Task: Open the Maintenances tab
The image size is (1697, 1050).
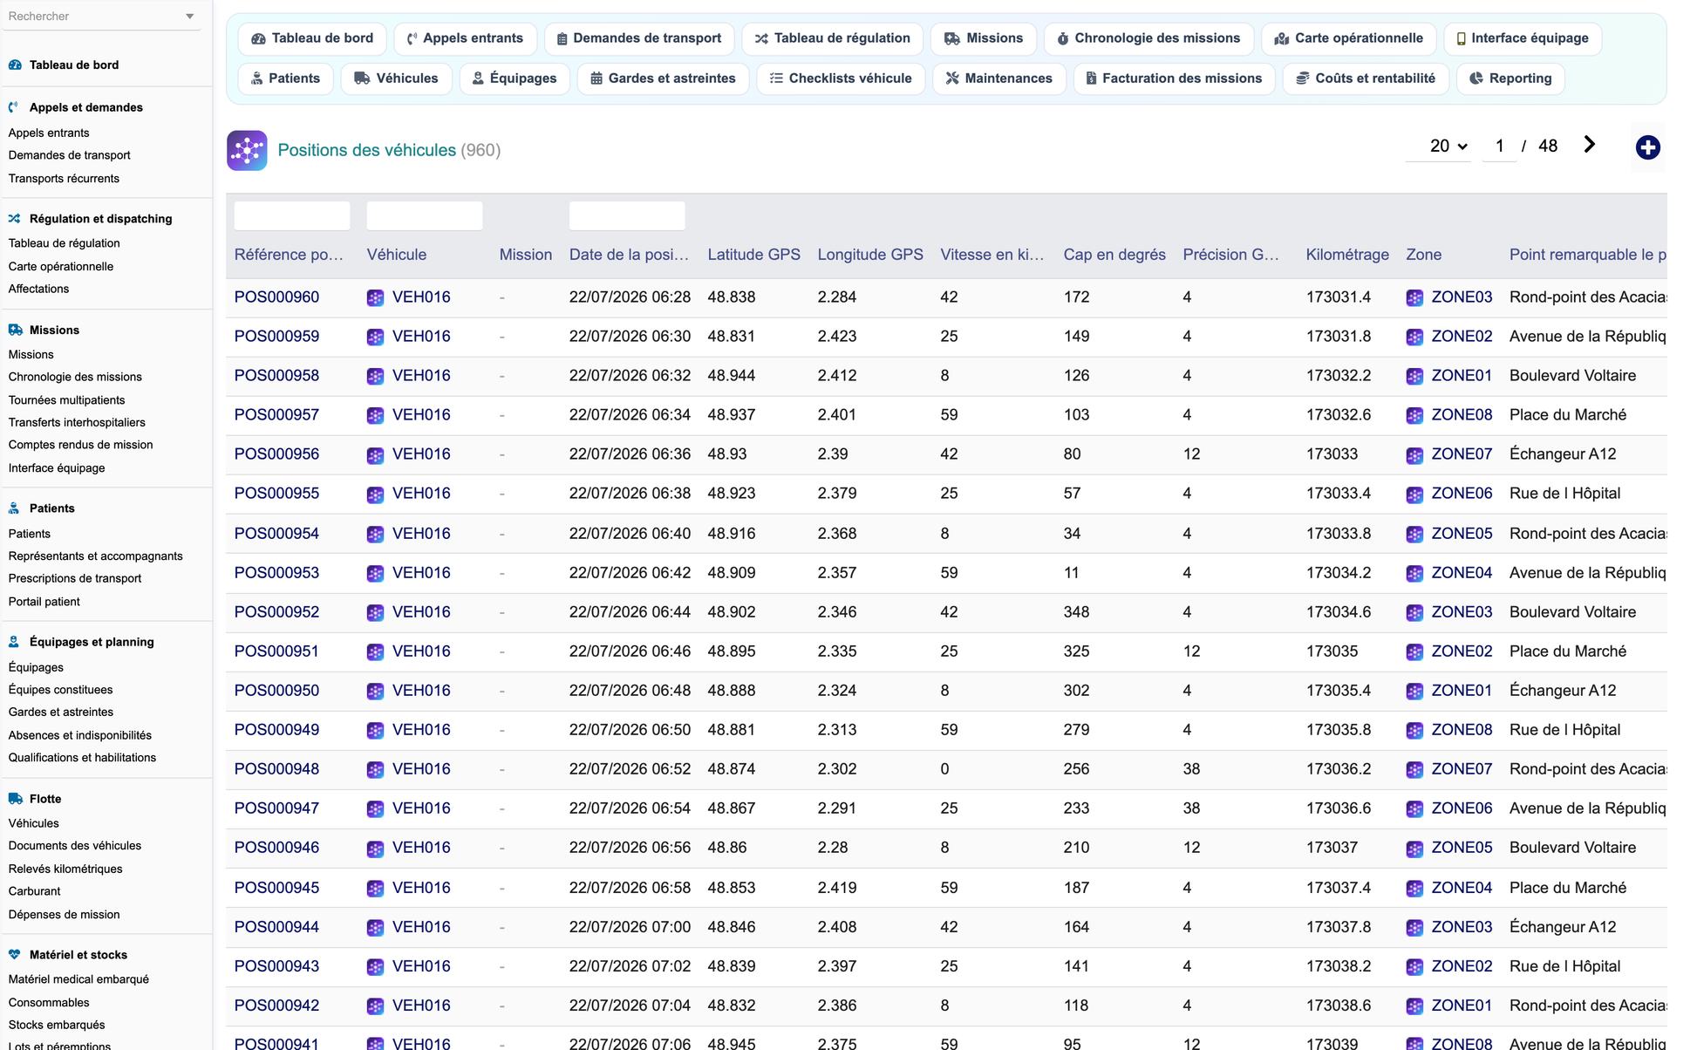Action: tap(998, 78)
